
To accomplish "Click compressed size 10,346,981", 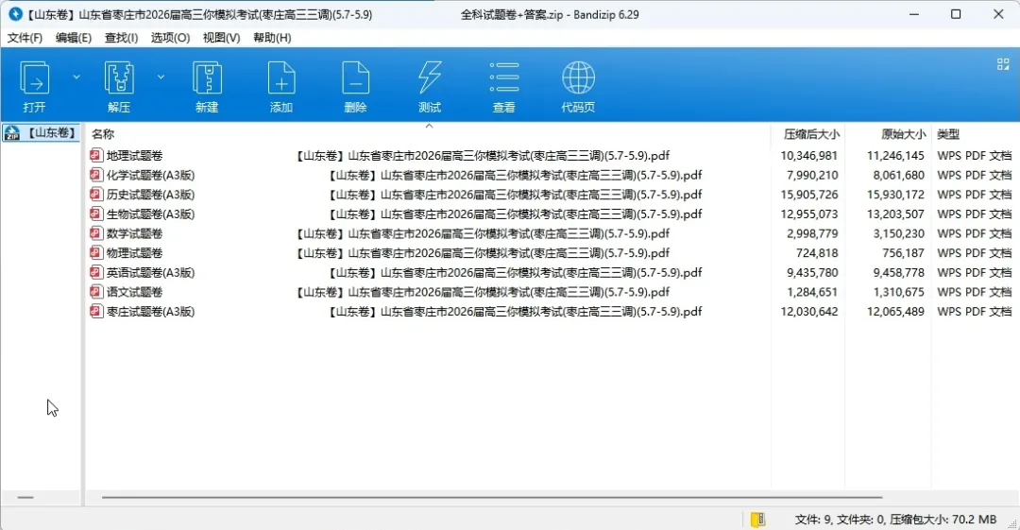I will click(x=808, y=156).
